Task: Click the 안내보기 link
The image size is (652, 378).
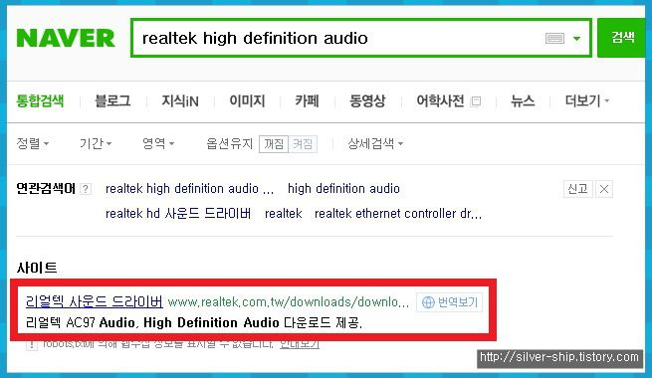Action: pos(300,344)
